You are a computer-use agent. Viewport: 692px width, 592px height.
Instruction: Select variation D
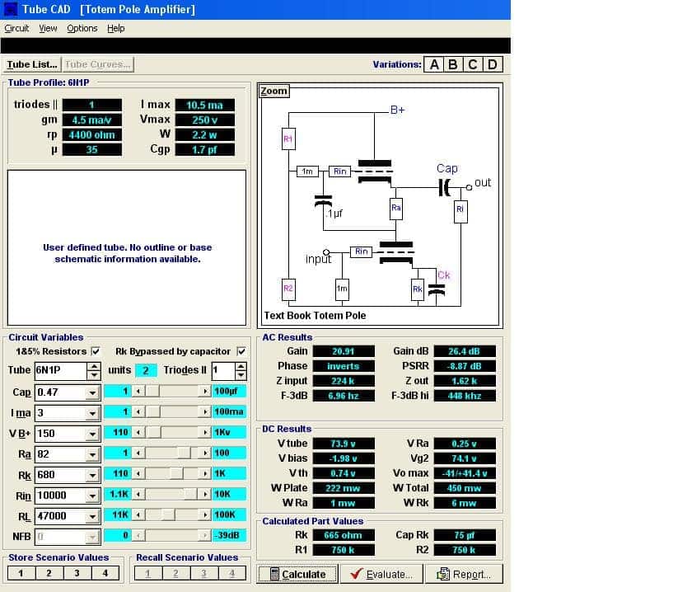[x=492, y=64]
